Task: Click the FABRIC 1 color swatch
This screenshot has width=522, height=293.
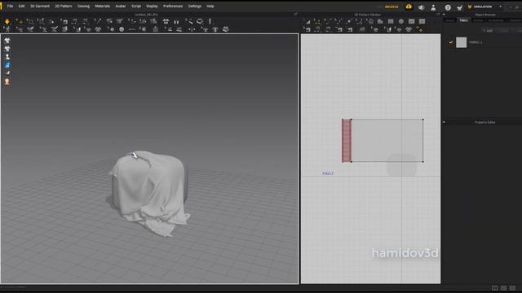Action: point(461,42)
